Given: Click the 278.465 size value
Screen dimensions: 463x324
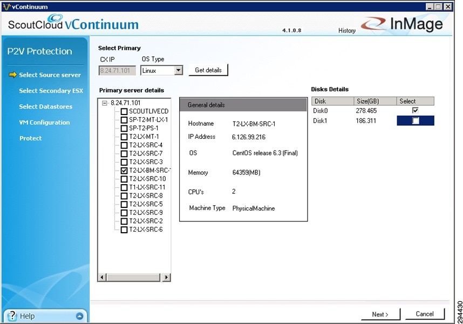Looking at the screenshot, I should click(x=366, y=111).
